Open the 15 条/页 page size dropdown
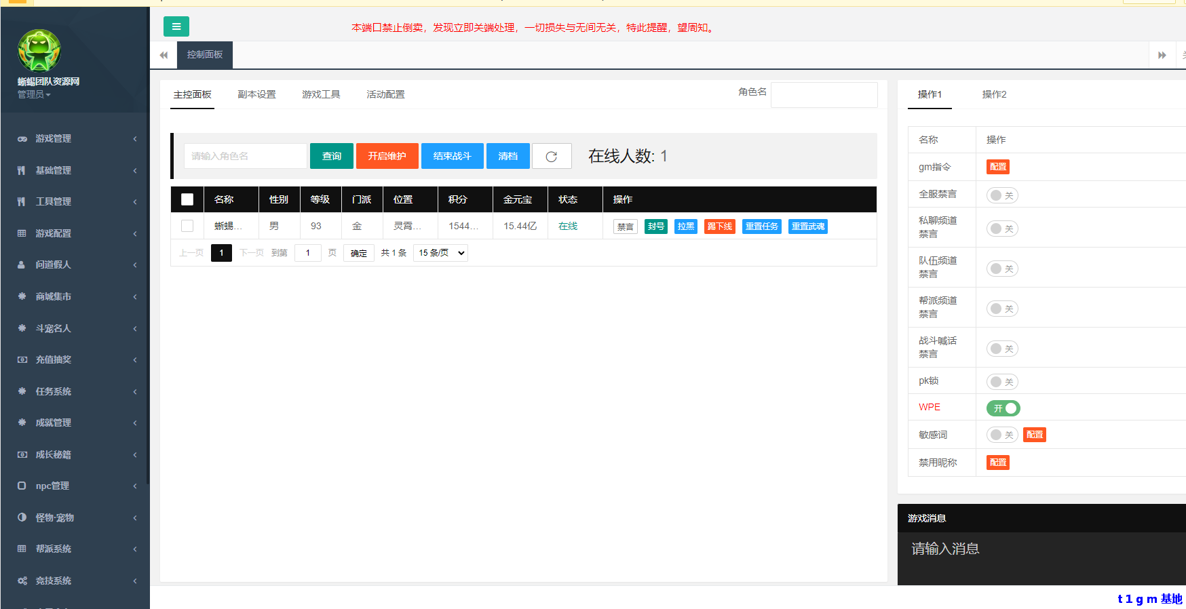The height and width of the screenshot is (609, 1186). pos(441,253)
